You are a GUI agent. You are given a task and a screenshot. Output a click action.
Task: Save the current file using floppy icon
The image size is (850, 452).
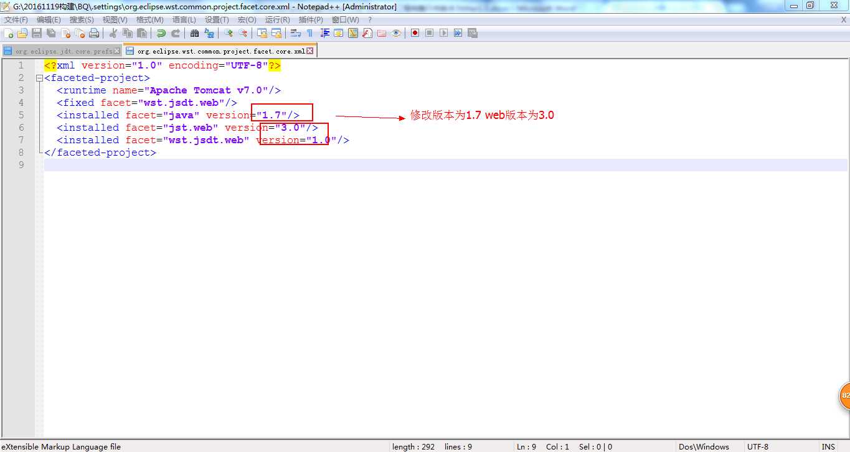click(37, 33)
